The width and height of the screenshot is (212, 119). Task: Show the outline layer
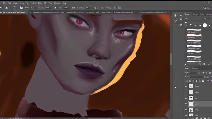pyautogui.click(x=186, y=92)
